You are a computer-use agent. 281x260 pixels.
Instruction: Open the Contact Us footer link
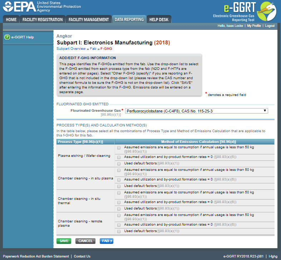coord(82,256)
